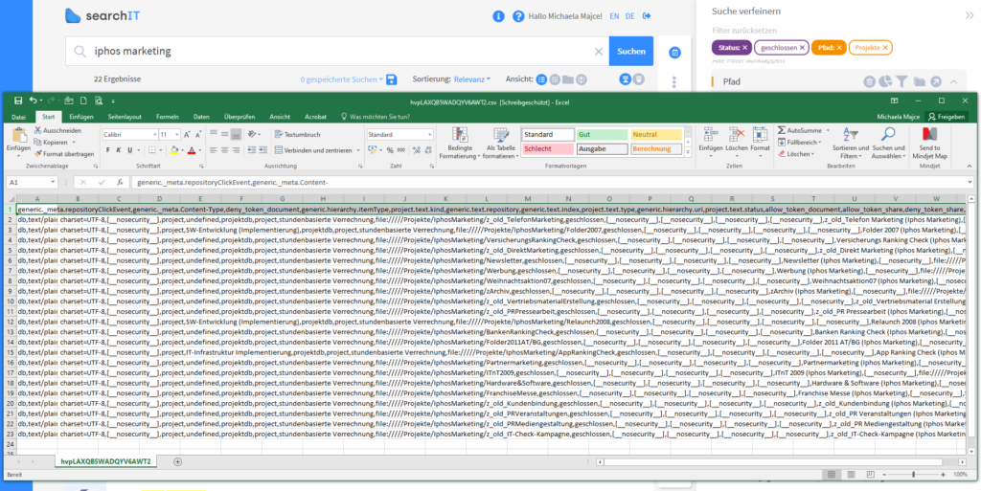Select the folder view icon beside Ansicht
981x491 pixels.
(x=568, y=79)
